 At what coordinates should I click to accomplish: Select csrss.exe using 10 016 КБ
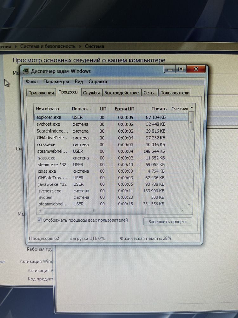(x=111, y=145)
